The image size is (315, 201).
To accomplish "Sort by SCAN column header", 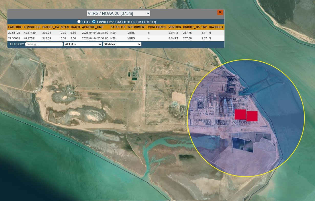I will pos(65,27).
